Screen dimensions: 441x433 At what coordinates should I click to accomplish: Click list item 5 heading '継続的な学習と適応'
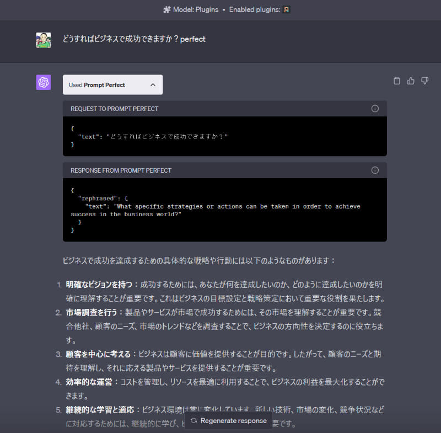100,410
